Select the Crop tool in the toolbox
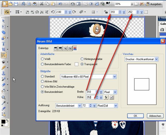Image resolution: width=166 pixels, height=135 pixels. tap(3, 49)
